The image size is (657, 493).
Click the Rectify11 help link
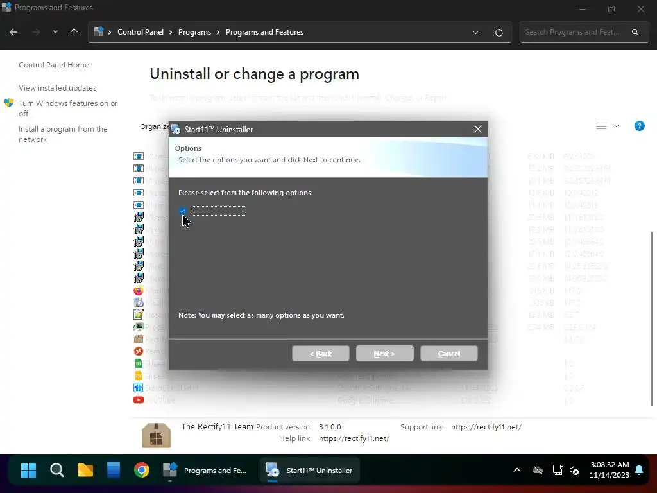tap(354, 438)
